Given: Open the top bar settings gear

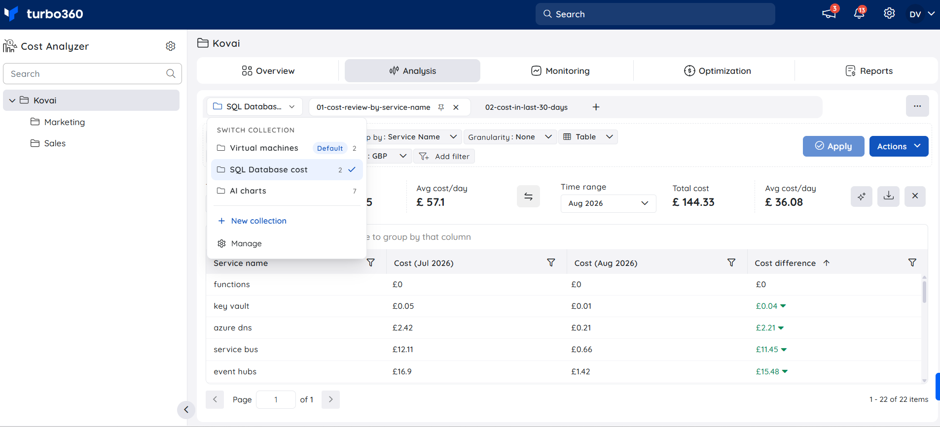Looking at the screenshot, I should coord(889,13).
